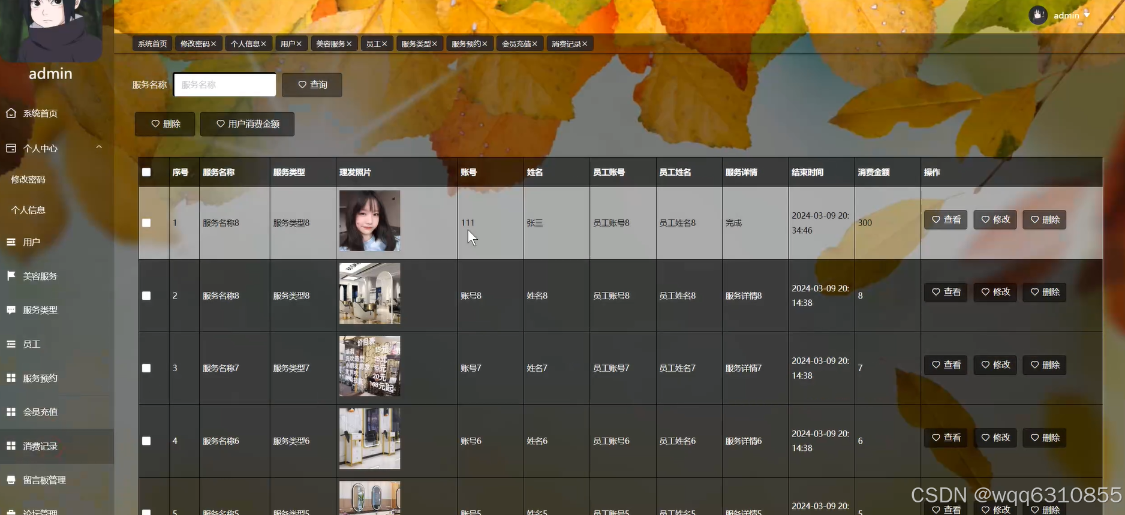The width and height of the screenshot is (1125, 515).
Task: Edit the record for 姓名7
Action: coord(995,365)
